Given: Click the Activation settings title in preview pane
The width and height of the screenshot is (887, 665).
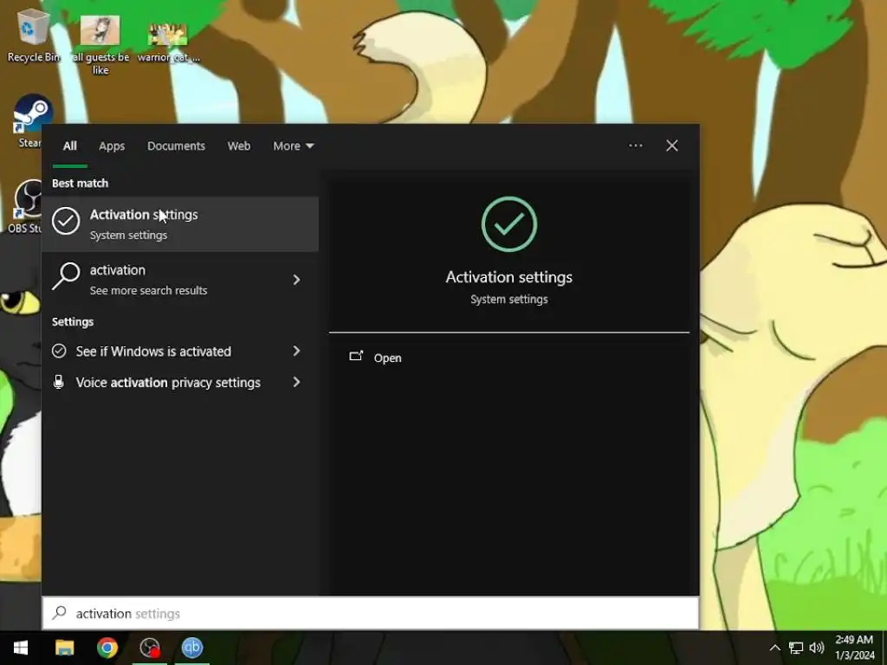Looking at the screenshot, I should click(x=509, y=277).
